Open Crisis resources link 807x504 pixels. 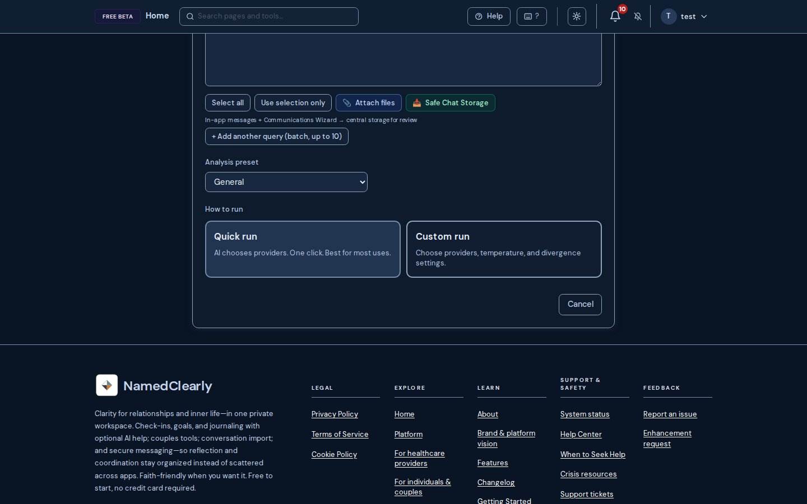(x=588, y=474)
